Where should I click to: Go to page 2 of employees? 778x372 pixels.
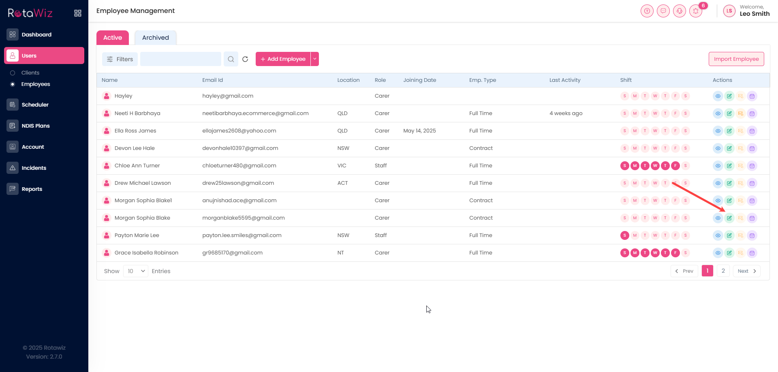pos(723,271)
